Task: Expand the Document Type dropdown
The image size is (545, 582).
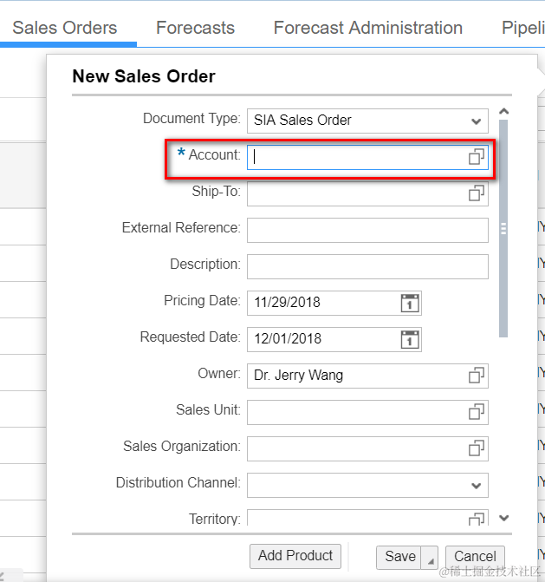Action: [x=476, y=121]
